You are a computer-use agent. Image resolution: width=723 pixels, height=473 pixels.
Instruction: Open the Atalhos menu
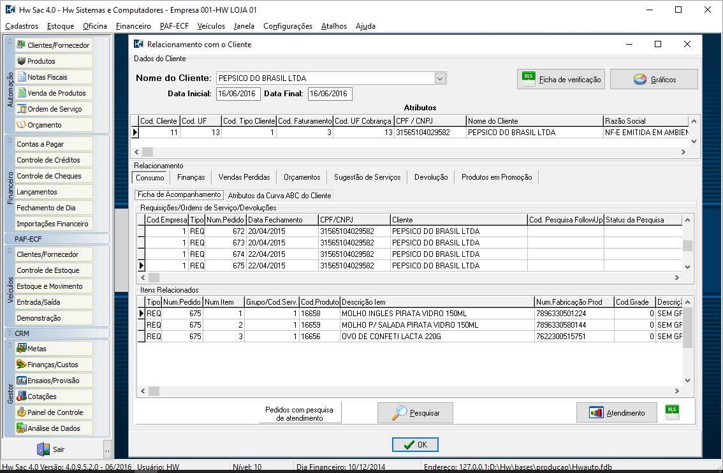(334, 25)
